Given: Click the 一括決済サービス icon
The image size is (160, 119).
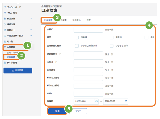Looking at the screenshot, I should 5,36.
